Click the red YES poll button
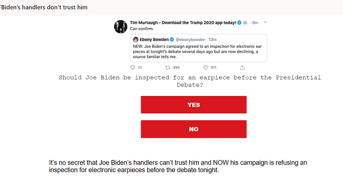Viewport: 343px width, 179px height. tap(193, 104)
